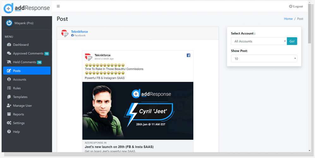Click the Facebook icon in embedded post corner
This screenshot has height=158, width=315.
coord(188,55)
